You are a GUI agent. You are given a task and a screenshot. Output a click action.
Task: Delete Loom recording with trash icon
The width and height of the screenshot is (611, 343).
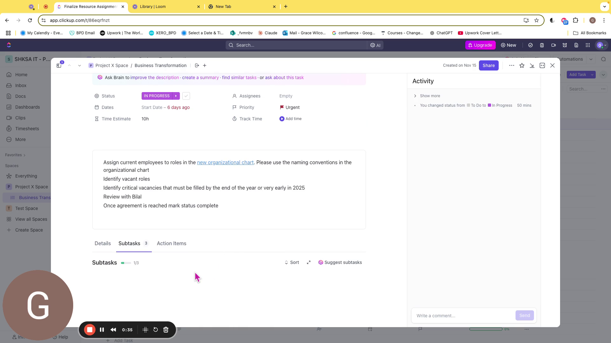tap(166, 330)
